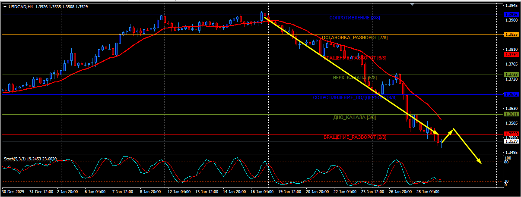Select the ОСТАНОВКА_РАЗВОРОТ [7/8] level label
The image size is (521, 197).
pyautogui.click(x=355, y=38)
